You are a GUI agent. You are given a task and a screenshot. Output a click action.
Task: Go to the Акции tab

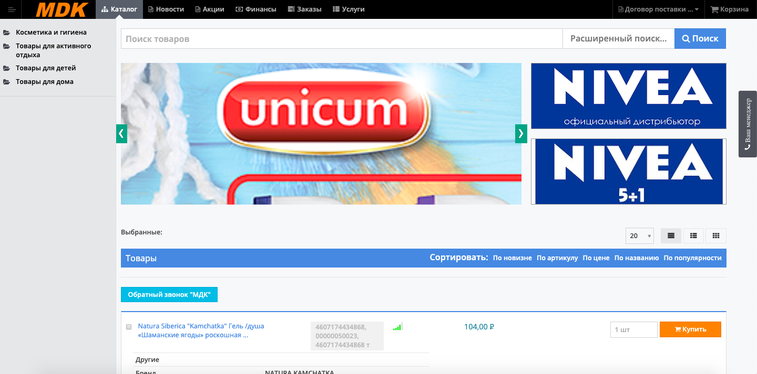210,9
